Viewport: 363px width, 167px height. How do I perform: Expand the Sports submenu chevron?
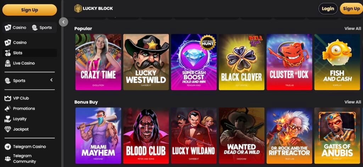[51, 80]
